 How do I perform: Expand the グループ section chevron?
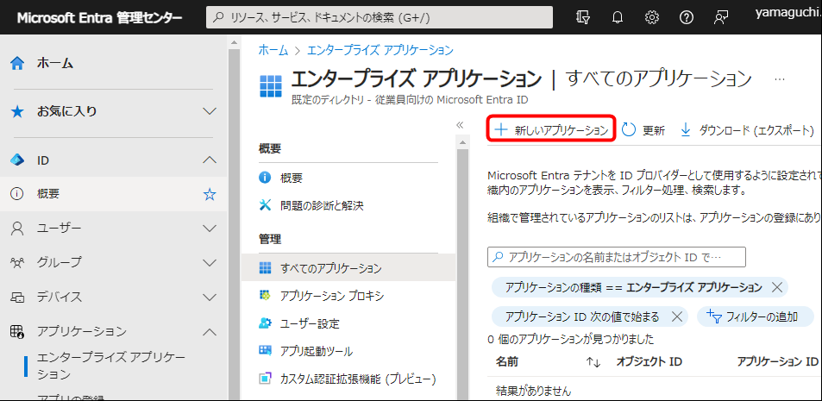point(210,263)
